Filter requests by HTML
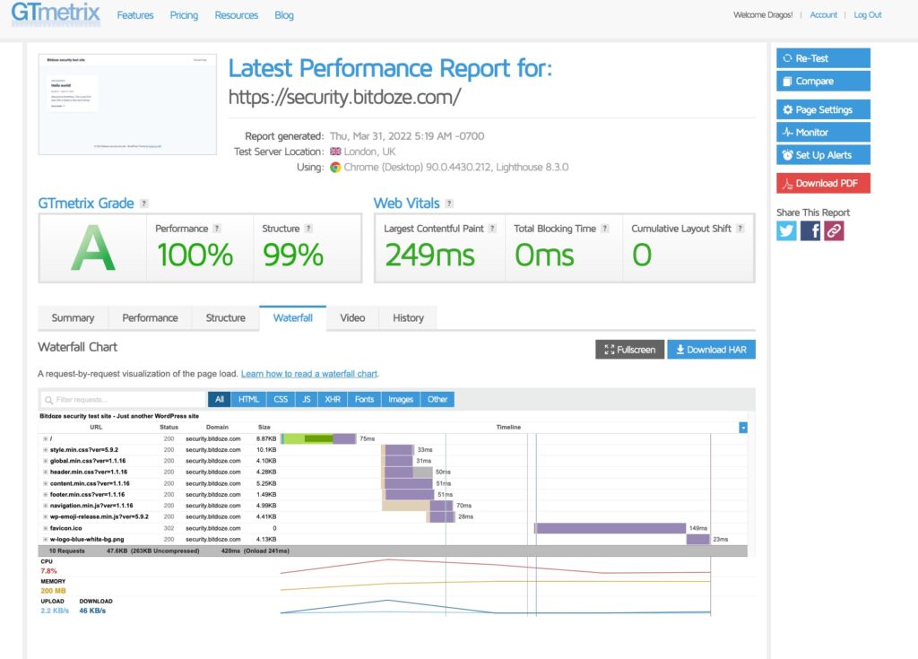Viewport: 918px width, 659px height. [x=249, y=400]
